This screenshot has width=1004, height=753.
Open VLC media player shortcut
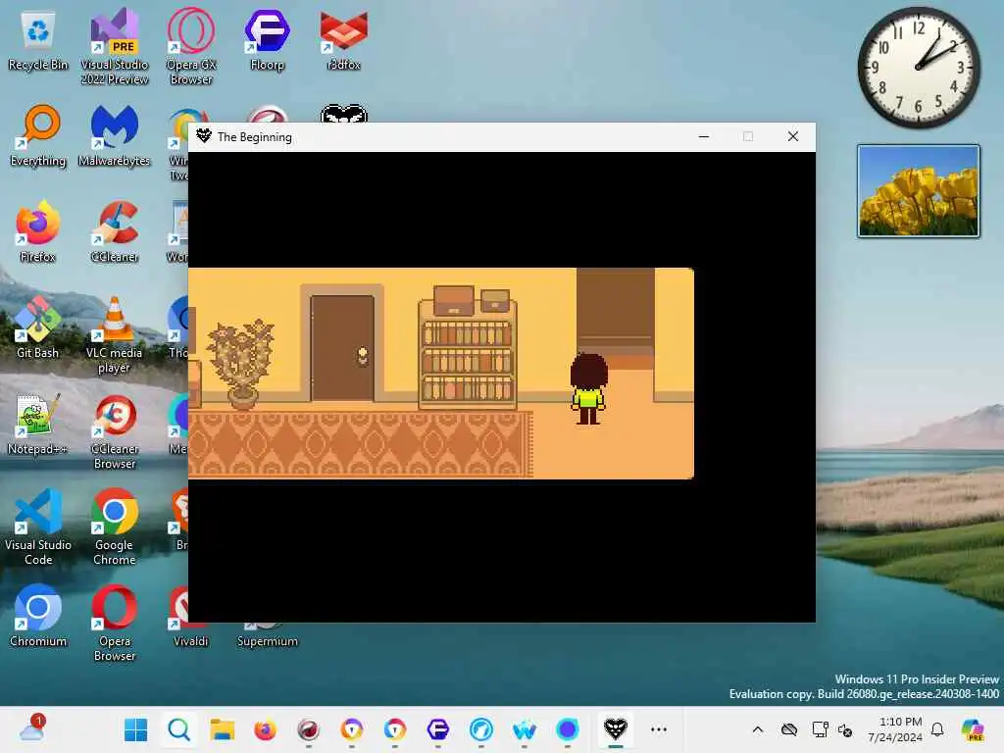(115, 334)
